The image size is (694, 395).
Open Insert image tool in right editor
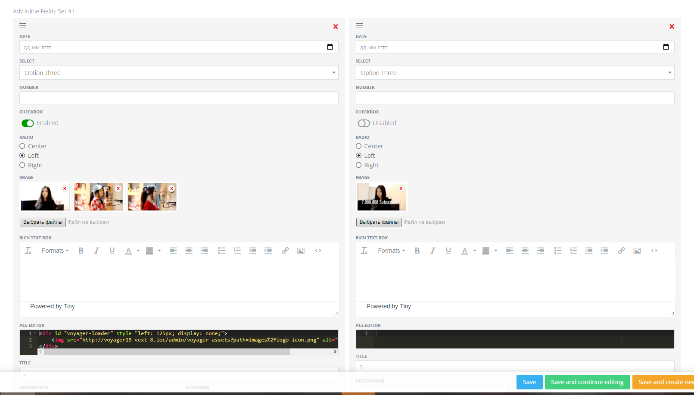tap(637, 251)
